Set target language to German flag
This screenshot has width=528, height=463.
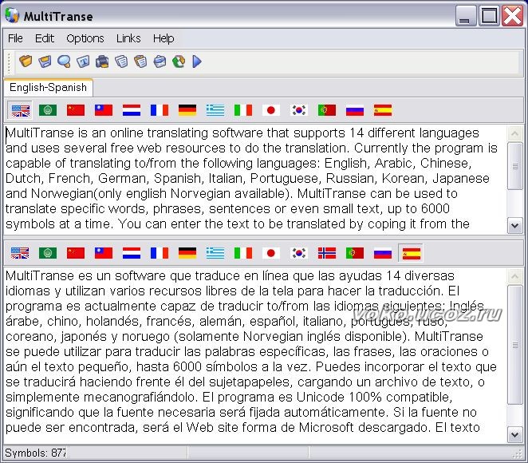coord(187,253)
